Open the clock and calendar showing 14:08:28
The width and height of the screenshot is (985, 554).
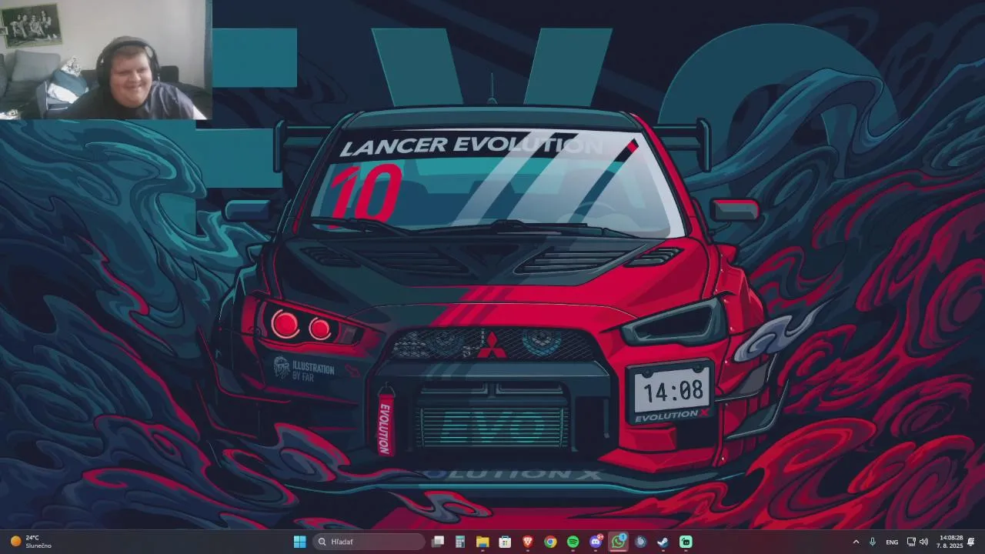950,542
